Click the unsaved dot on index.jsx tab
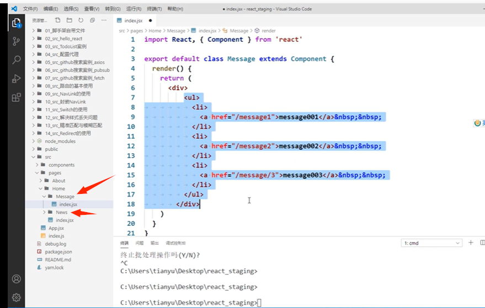485x308 pixels. [150, 21]
